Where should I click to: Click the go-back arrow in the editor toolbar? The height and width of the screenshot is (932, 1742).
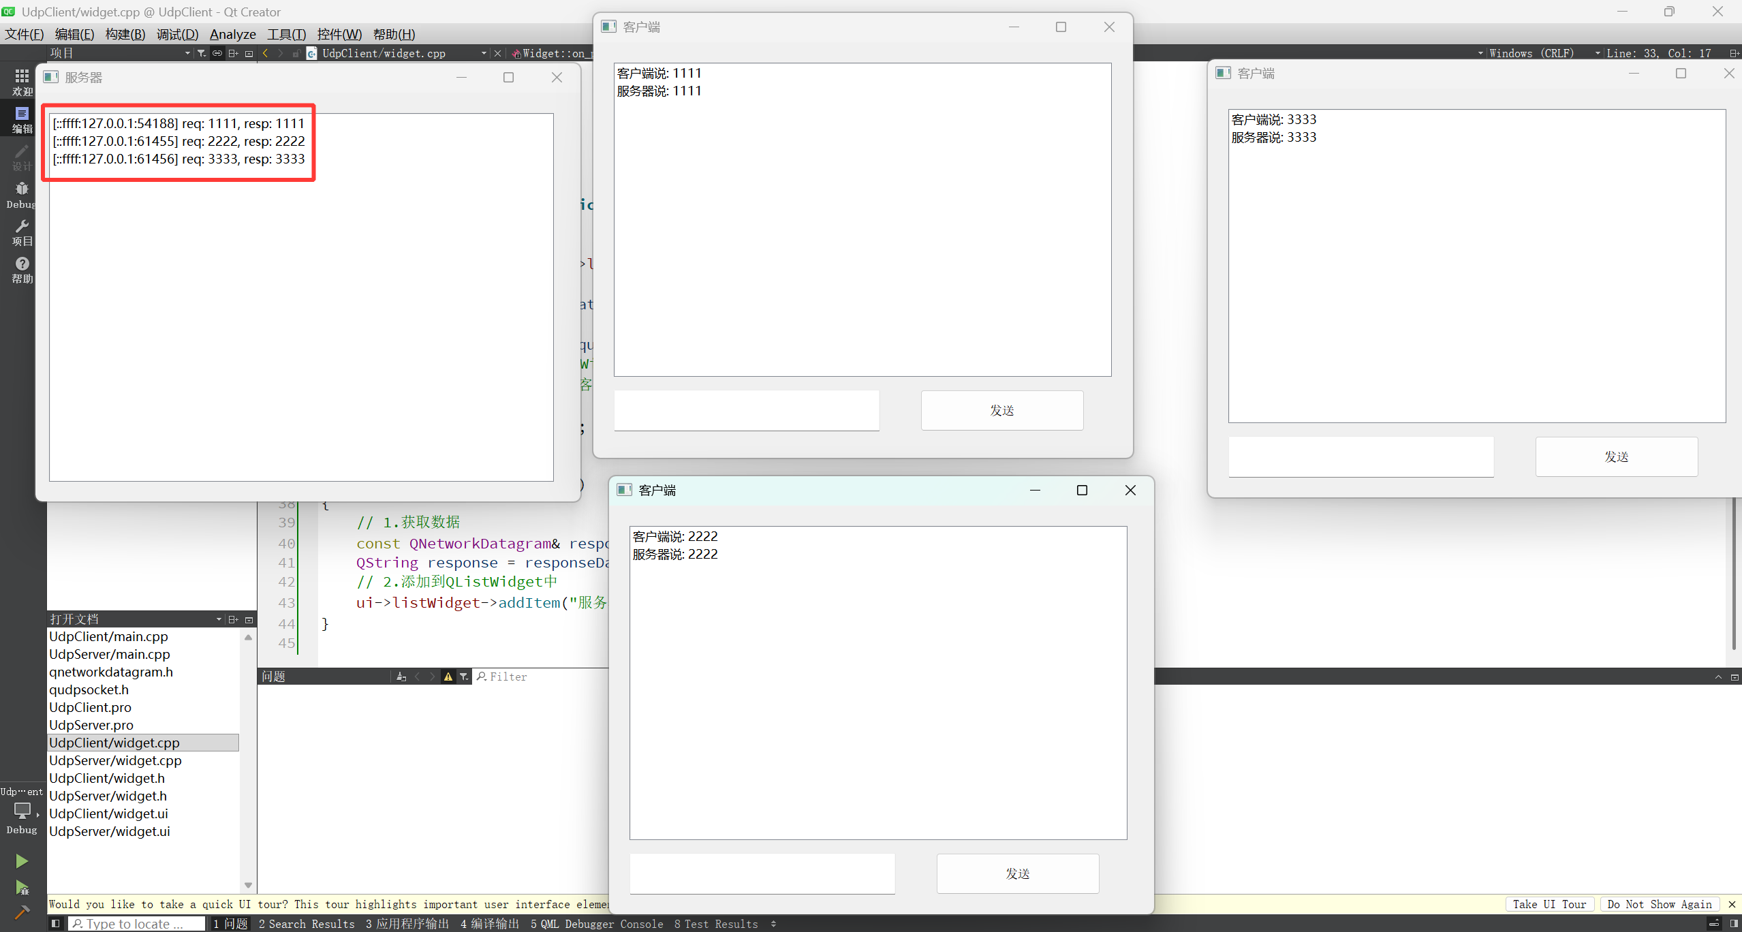tap(266, 53)
